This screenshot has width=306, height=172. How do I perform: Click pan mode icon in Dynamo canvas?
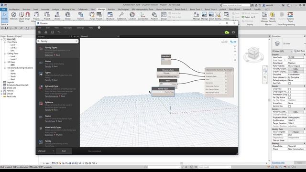click(235, 60)
